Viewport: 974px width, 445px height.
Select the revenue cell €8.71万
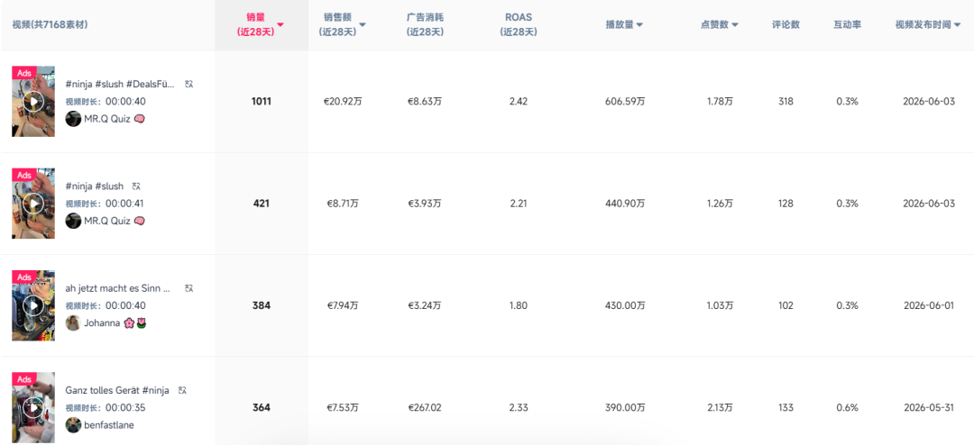[343, 203]
